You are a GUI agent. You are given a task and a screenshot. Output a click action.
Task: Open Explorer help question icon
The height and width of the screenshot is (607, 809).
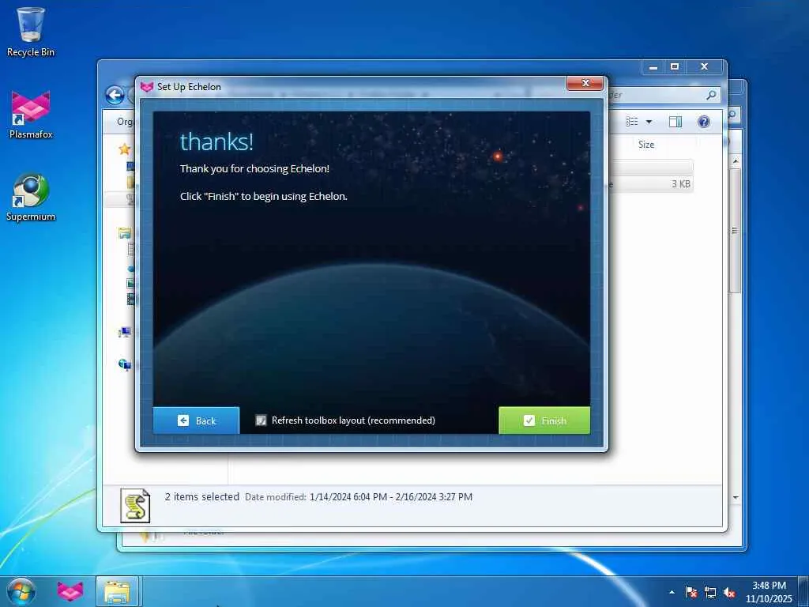coord(704,122)
